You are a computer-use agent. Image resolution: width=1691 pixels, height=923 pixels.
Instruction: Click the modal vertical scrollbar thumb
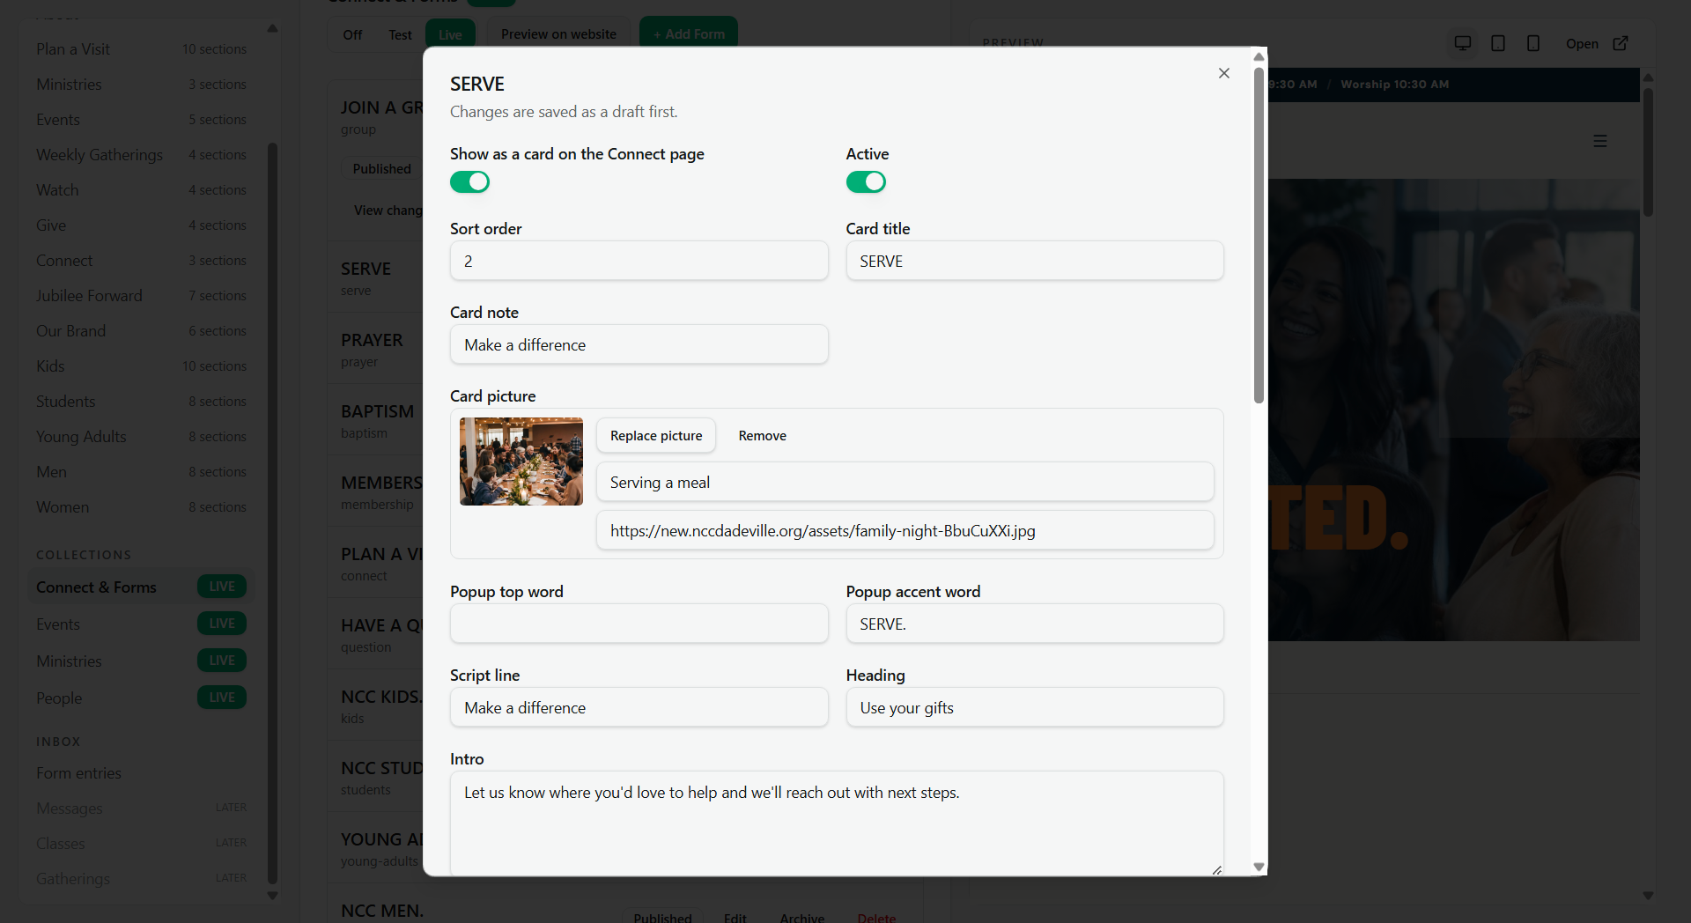click(1259, 235)
